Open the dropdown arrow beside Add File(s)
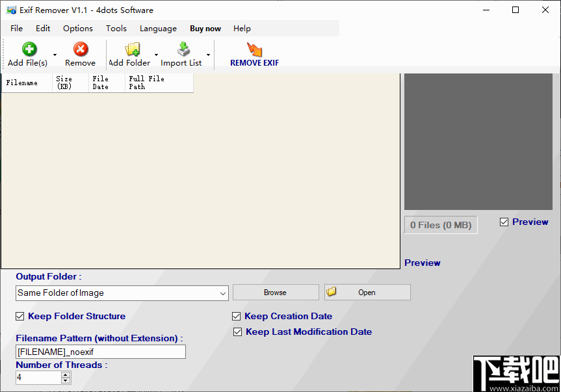 coord(55,55)
